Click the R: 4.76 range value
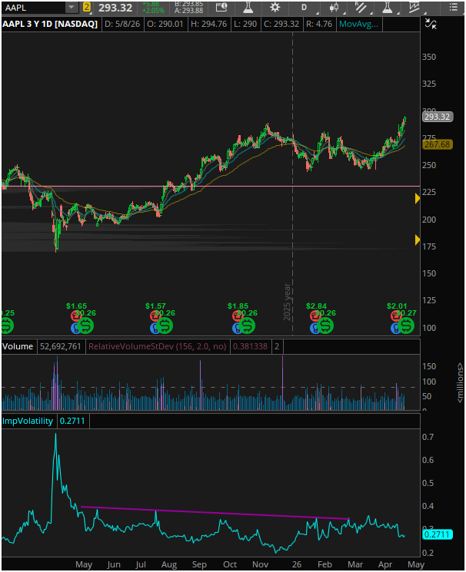Viewport: 466px width, 572px height. coord(319,24)
